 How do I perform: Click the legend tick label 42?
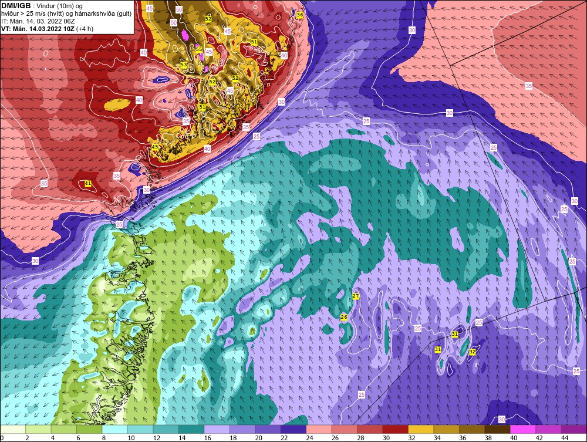pos(539,438)
